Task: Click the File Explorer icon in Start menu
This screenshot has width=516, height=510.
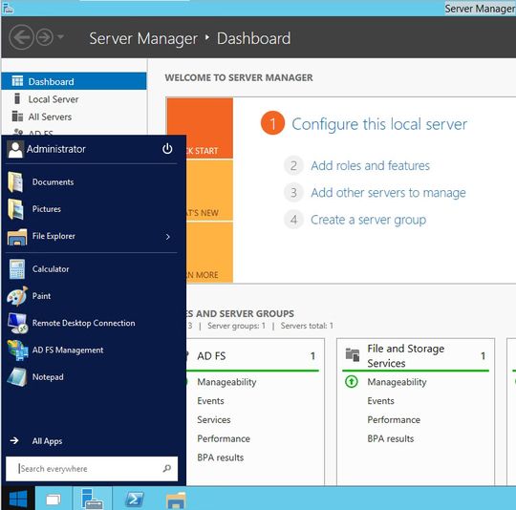Action: pos(17,237)
